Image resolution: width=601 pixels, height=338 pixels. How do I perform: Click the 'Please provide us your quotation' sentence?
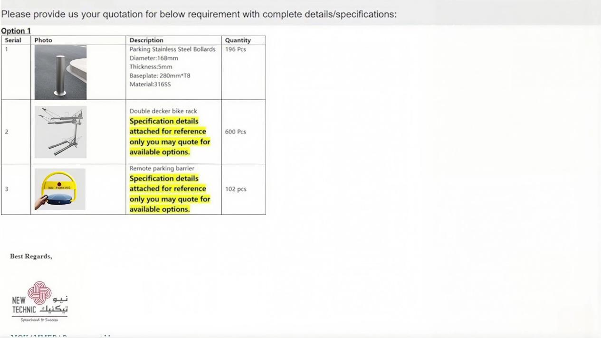199,14
